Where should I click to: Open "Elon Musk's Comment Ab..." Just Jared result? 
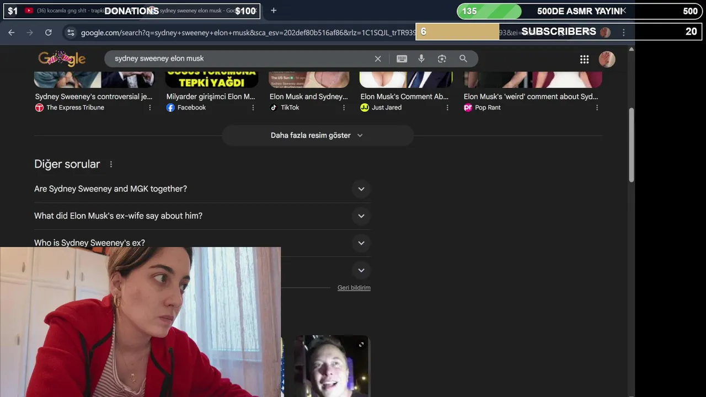tap(404, 96)
